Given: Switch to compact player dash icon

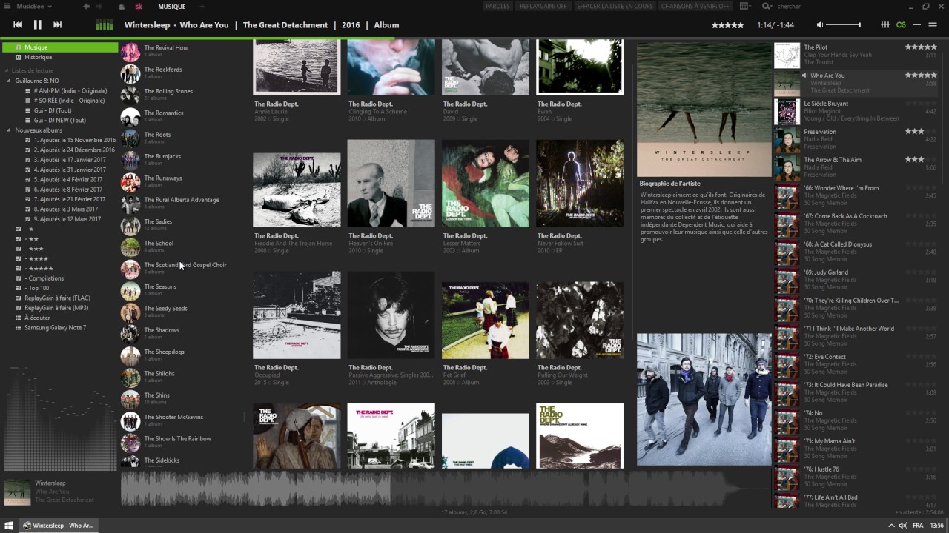Looking at the screenshot, I should click(x=917, y=25).
